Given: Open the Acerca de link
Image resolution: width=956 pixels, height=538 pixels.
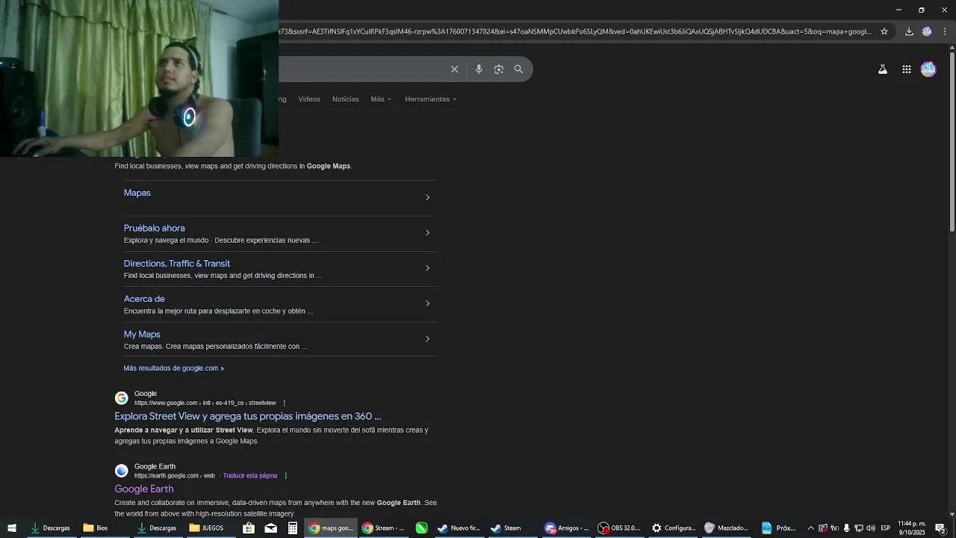Looking at the screenshot, I should tap(144, 299).
